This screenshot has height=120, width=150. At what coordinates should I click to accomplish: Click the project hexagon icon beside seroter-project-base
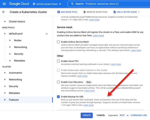(x=34, y=4)
